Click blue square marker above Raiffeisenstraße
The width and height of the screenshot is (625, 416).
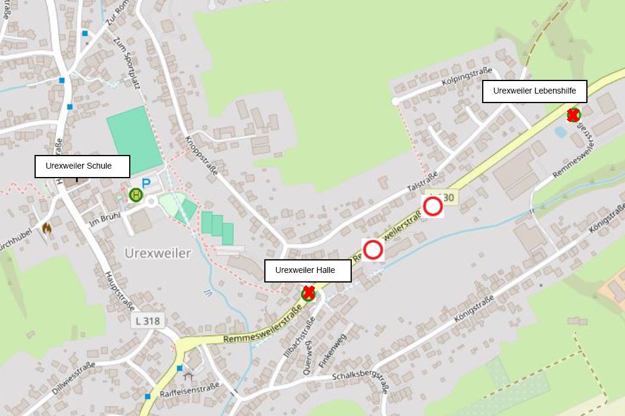[x=179, y=368]
